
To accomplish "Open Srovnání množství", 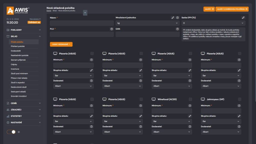I will 18,96.
